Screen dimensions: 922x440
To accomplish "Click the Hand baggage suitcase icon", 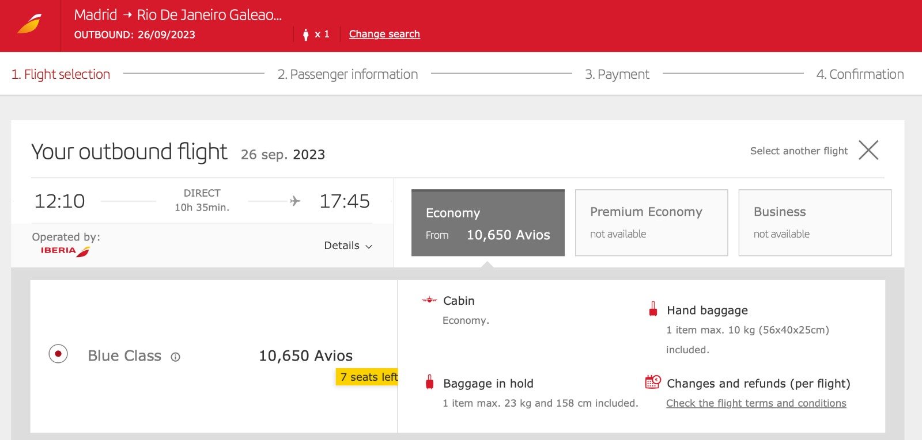I will (653, 309).
